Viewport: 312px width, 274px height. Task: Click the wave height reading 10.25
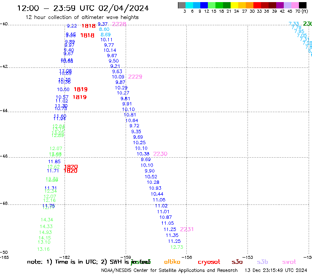[139, 142]
